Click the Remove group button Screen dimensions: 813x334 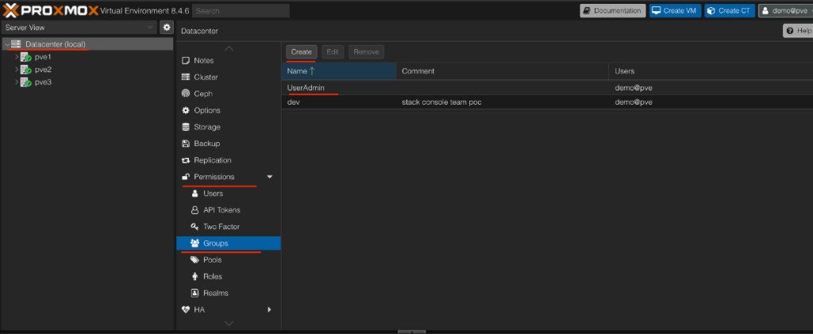(x=367, y=52)
